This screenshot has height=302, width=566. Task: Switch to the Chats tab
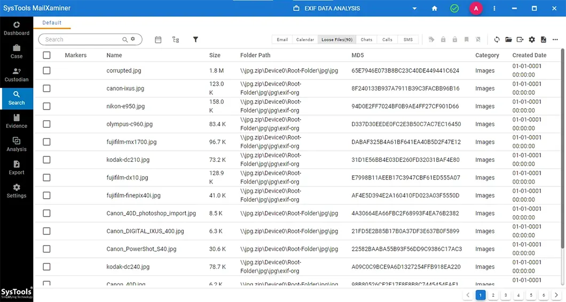tap(366, 39)
